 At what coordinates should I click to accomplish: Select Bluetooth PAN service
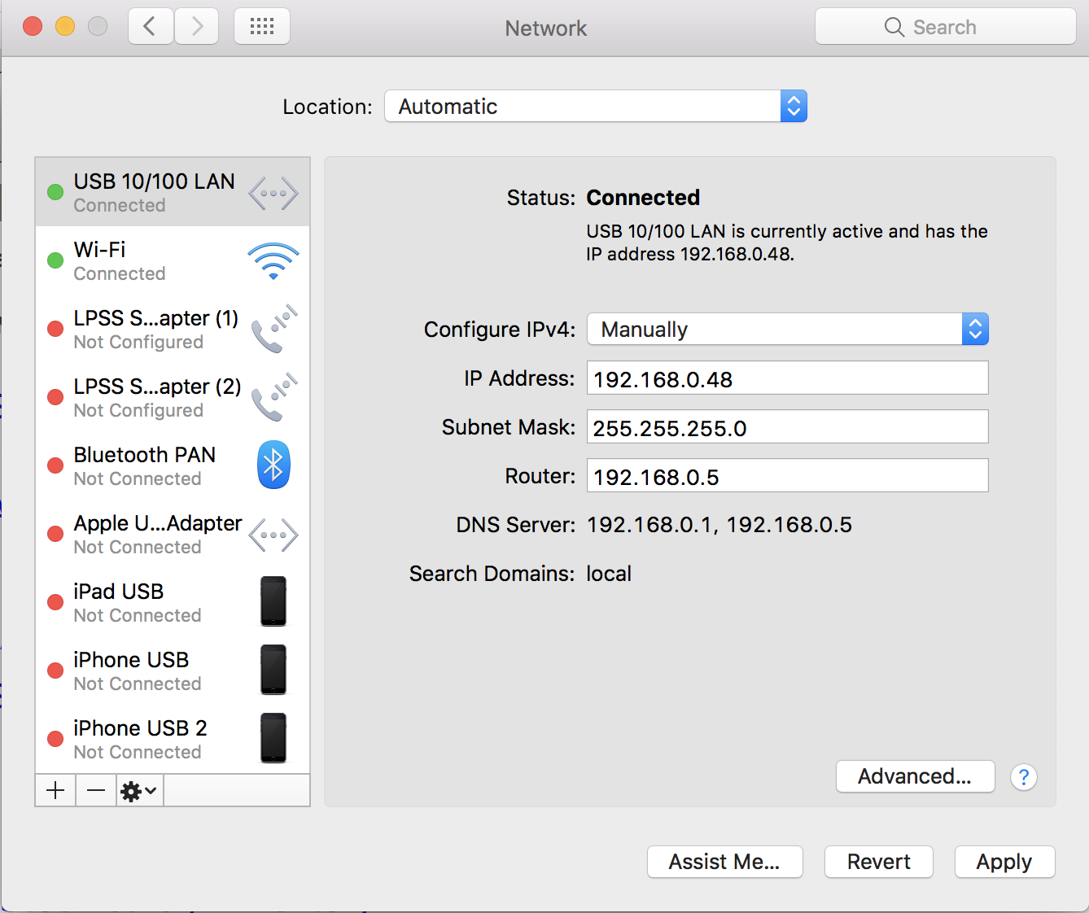coord(173,465)
